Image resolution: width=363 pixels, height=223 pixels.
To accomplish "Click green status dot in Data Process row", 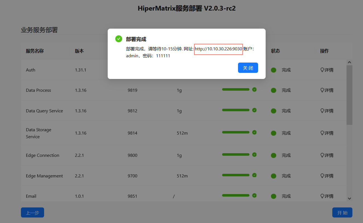I will click(273, 90).
